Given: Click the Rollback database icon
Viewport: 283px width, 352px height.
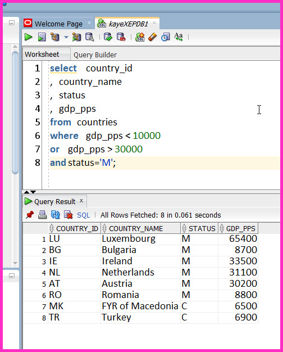Looking at the screenshot, I should pyautogui.click(x=121, y=37).
